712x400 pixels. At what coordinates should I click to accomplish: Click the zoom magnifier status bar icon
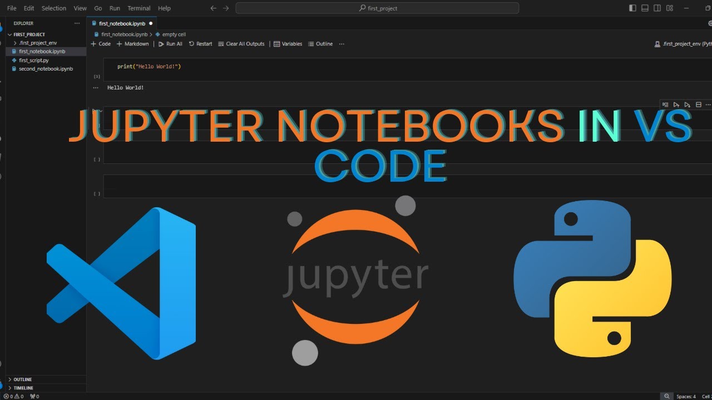666,396
